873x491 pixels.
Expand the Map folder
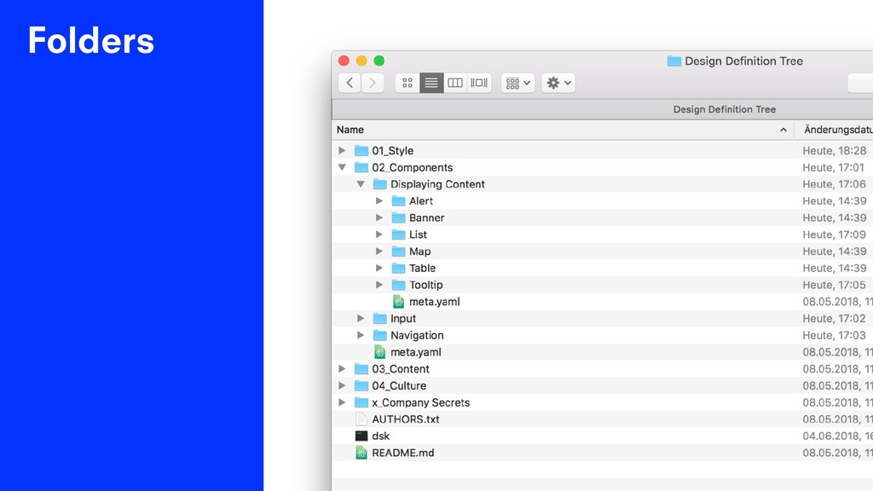click(379, 251)
